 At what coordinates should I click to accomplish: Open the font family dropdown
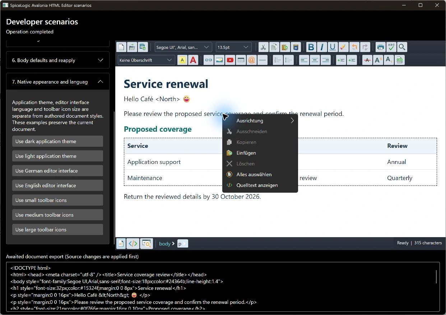point(183,47)
